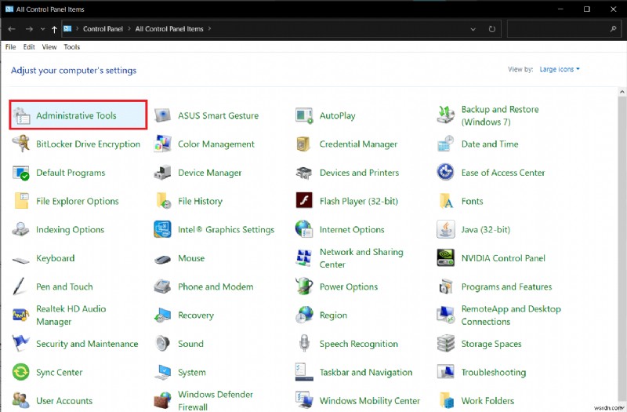Screen dimensions: 627x412
Task: Open the BitLocker Drive Encryption icon
Action: click(x=21, y=144)
